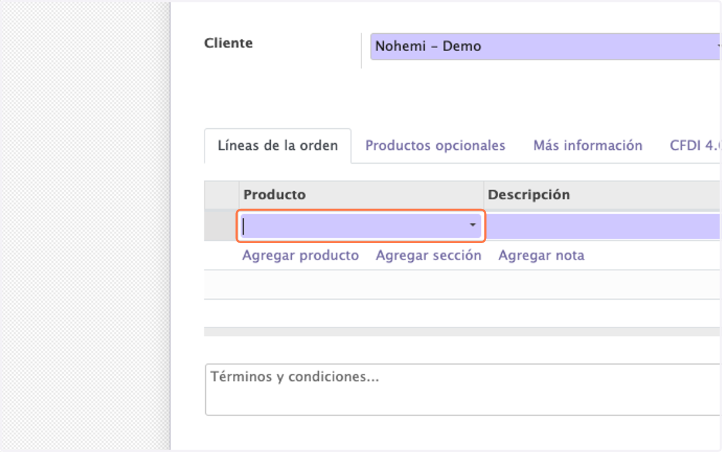
Task: Open the CFDI 4.0 tab
Action: [x=696, y=146]
